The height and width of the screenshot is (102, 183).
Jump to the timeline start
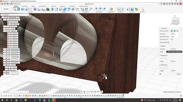[x=2, y=96]
